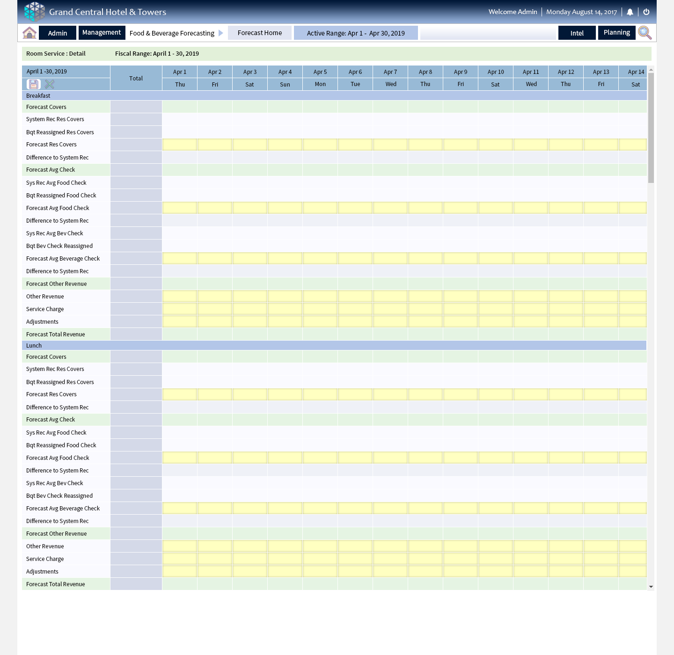
Task: Click the magnifying glass search icon
Action: click(645, 33)
